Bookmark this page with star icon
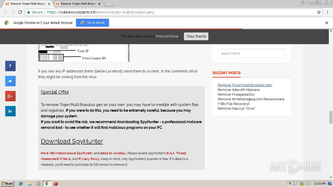The image size is (333, 187). pyautogui.click(x=319, y=12)
